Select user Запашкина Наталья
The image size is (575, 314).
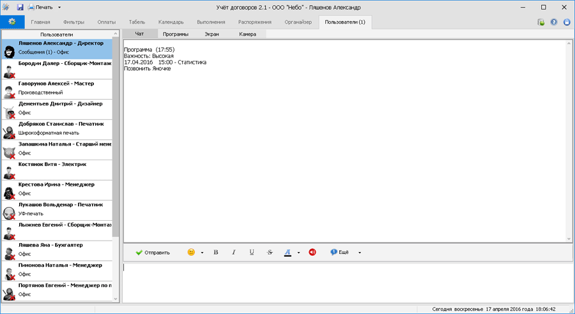pyautogui.click(x=57, y=149)
